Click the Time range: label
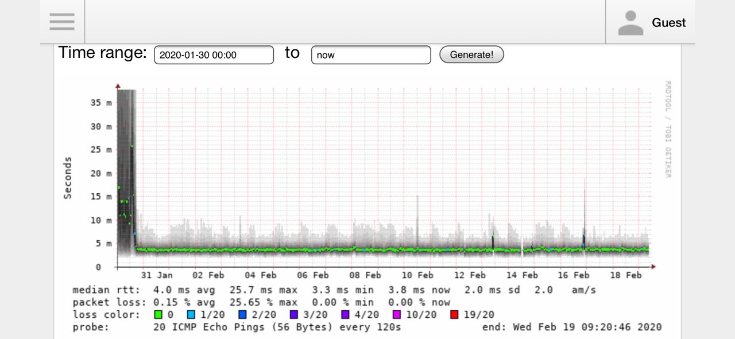 point(103,53)
